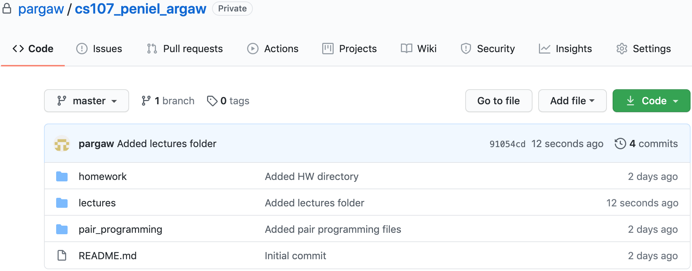Image resolution: width=692 pixels, height=271 pixels.
Task: Click 12 seconds ago in commit bar
Action: tap(567, 144)
